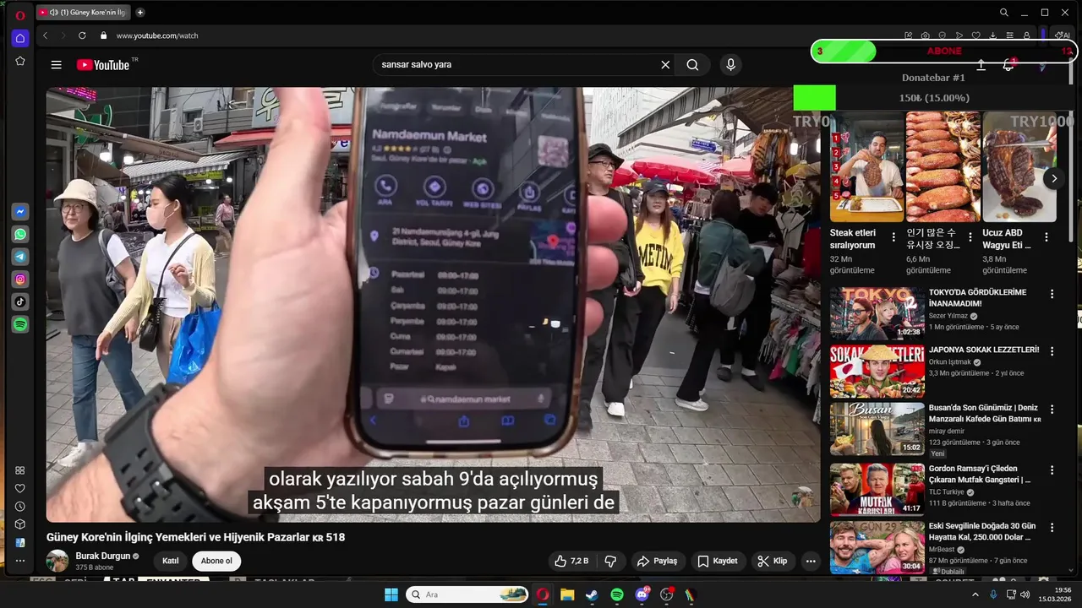Show hidden system tray icons
This screenshot has width=1082, height=608.
coord(975,594)
